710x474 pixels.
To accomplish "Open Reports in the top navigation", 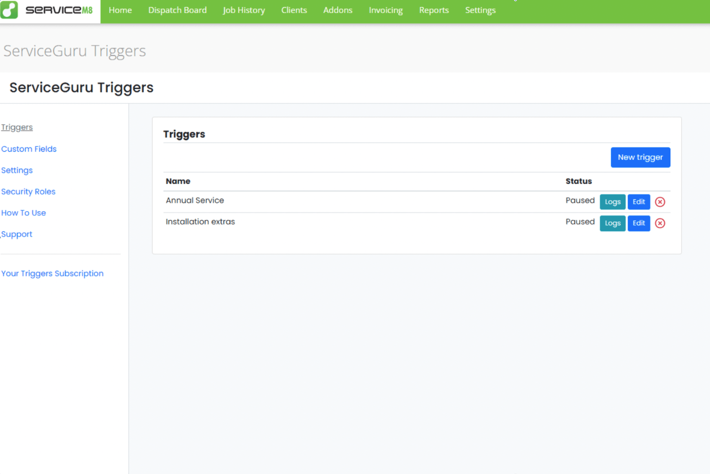I will coord(434,10).
